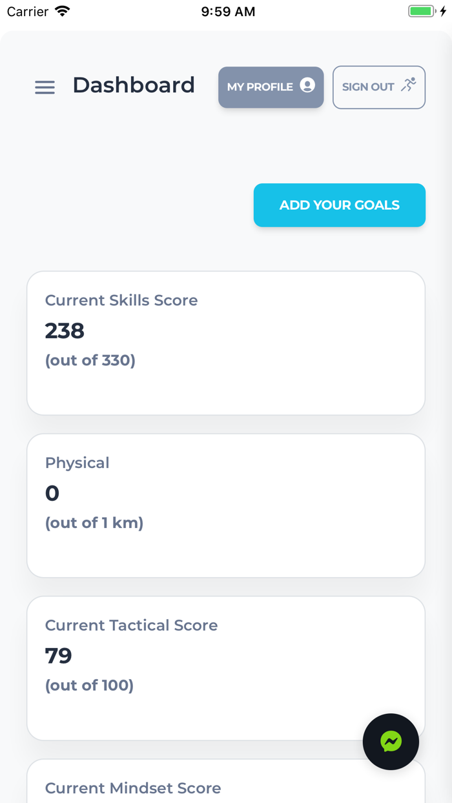Open the hamburger navigation menu
452x803 pixels.
(45, 87)
